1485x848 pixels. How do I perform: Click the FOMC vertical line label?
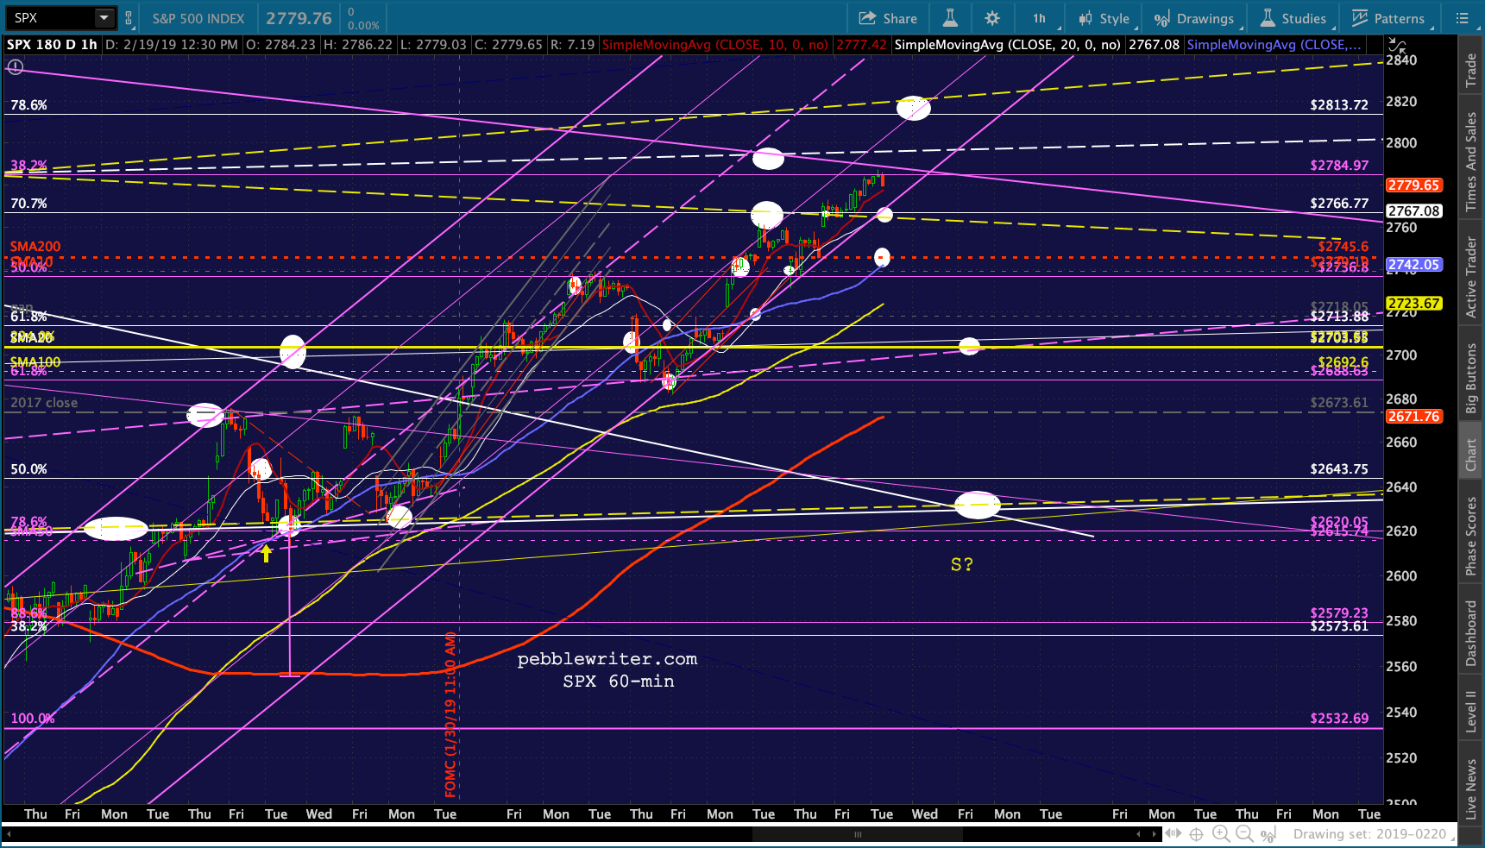point(450,714)
